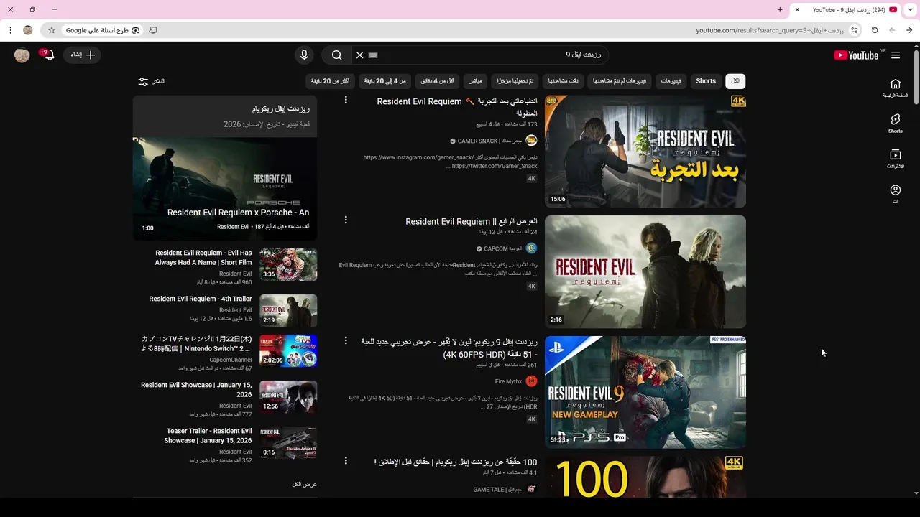Open options for the Fire Mythx video
920x517 pixels.
346,340
